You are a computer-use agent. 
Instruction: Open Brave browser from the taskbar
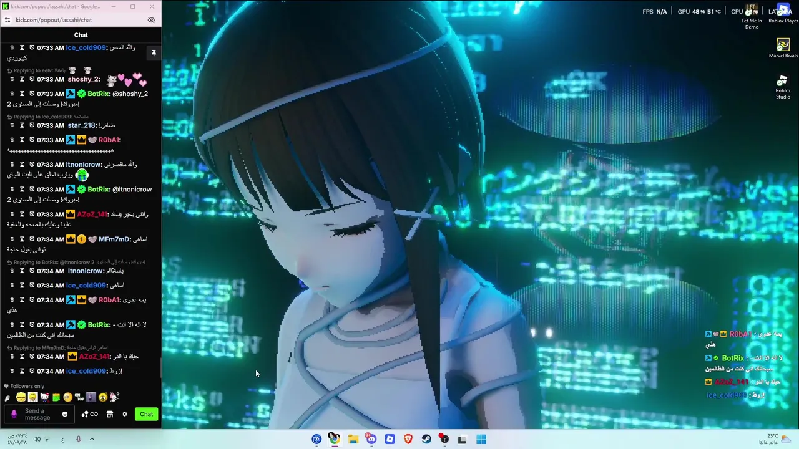coord(408,439)
